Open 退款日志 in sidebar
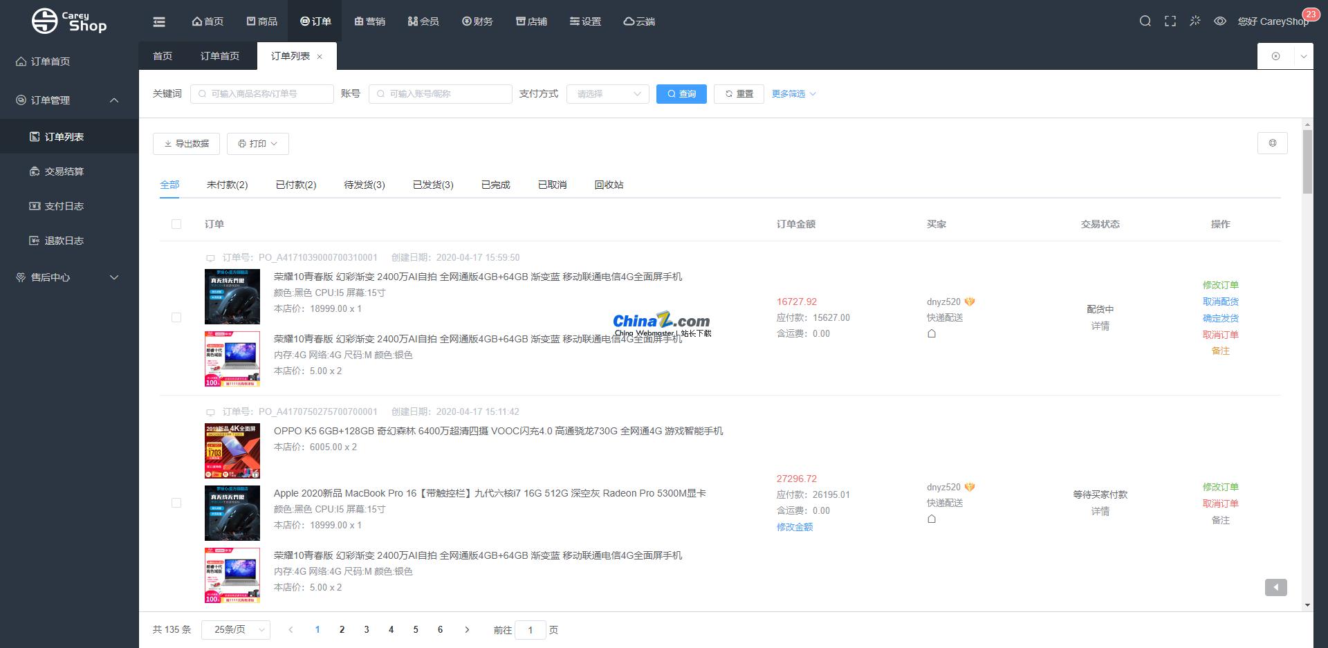The image size is (1328, 648). 69,241
